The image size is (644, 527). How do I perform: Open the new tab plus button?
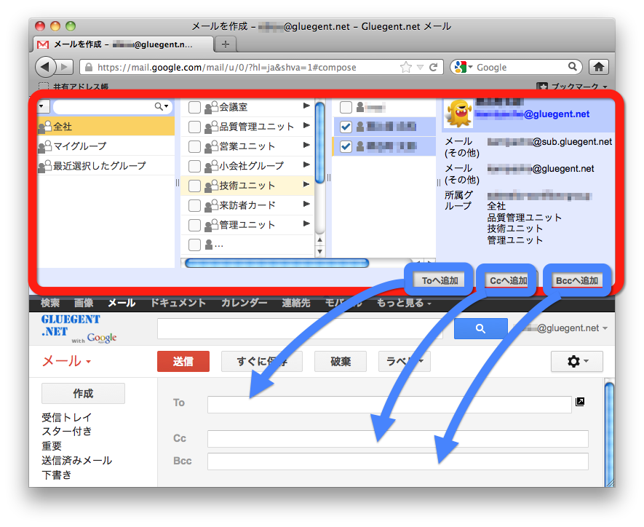coord(226,44)
